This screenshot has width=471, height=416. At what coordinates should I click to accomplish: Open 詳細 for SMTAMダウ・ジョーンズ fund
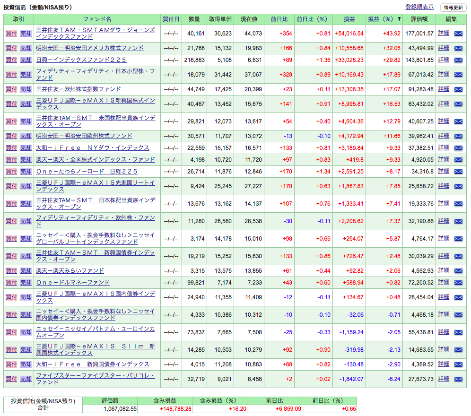tap(444, 34)
